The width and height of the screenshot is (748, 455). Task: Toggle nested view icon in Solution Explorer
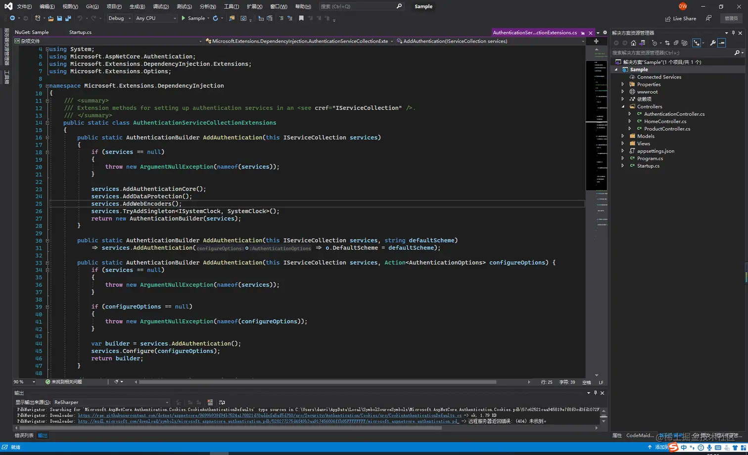tap(697, 43)
